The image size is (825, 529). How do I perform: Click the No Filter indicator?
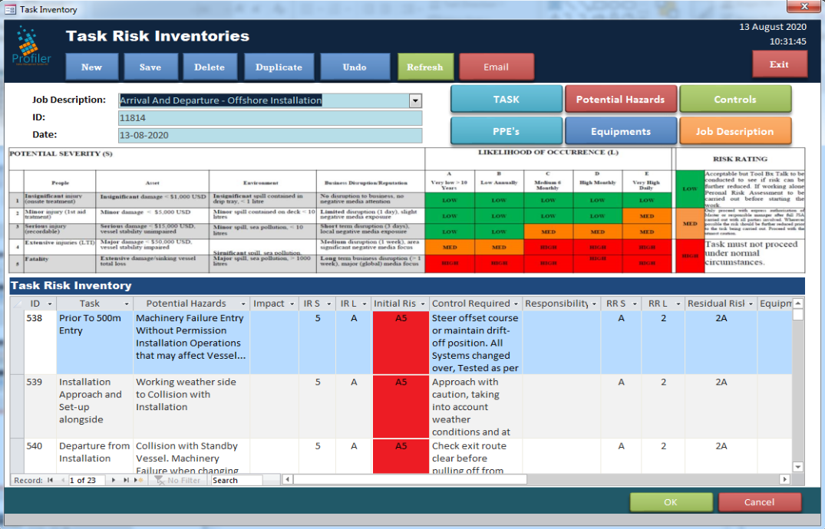(x=178, y=480)
